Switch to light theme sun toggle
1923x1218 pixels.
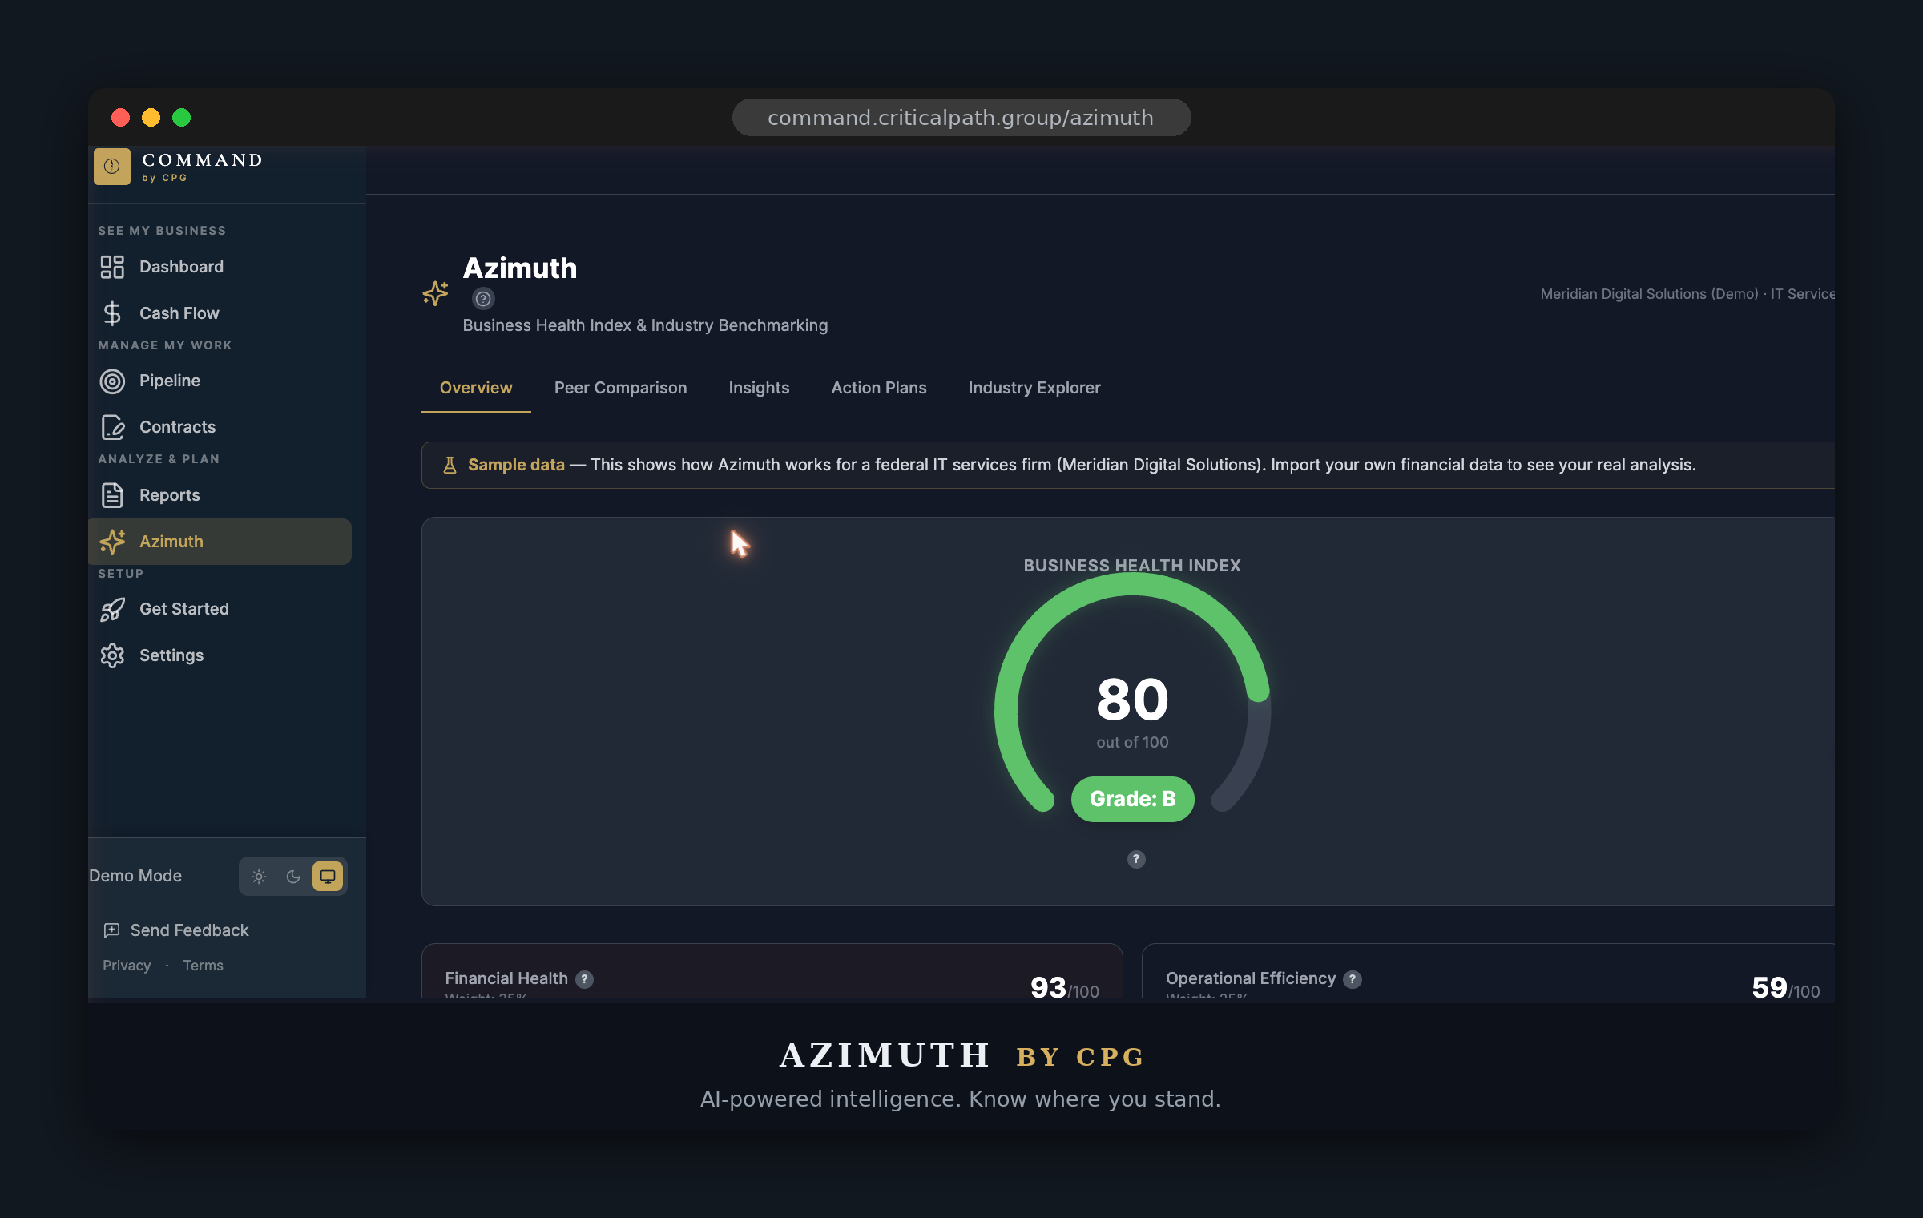pyautogui.click(x=259, y=877)
